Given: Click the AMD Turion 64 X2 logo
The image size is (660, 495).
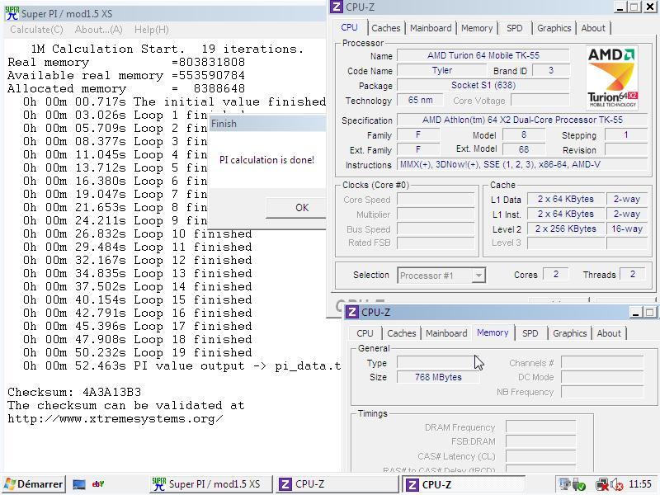Looking at the screenshot, I should 611,78.
